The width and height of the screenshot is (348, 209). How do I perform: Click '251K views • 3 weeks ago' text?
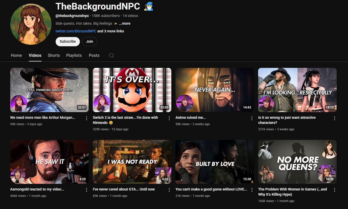click(276, 129)
